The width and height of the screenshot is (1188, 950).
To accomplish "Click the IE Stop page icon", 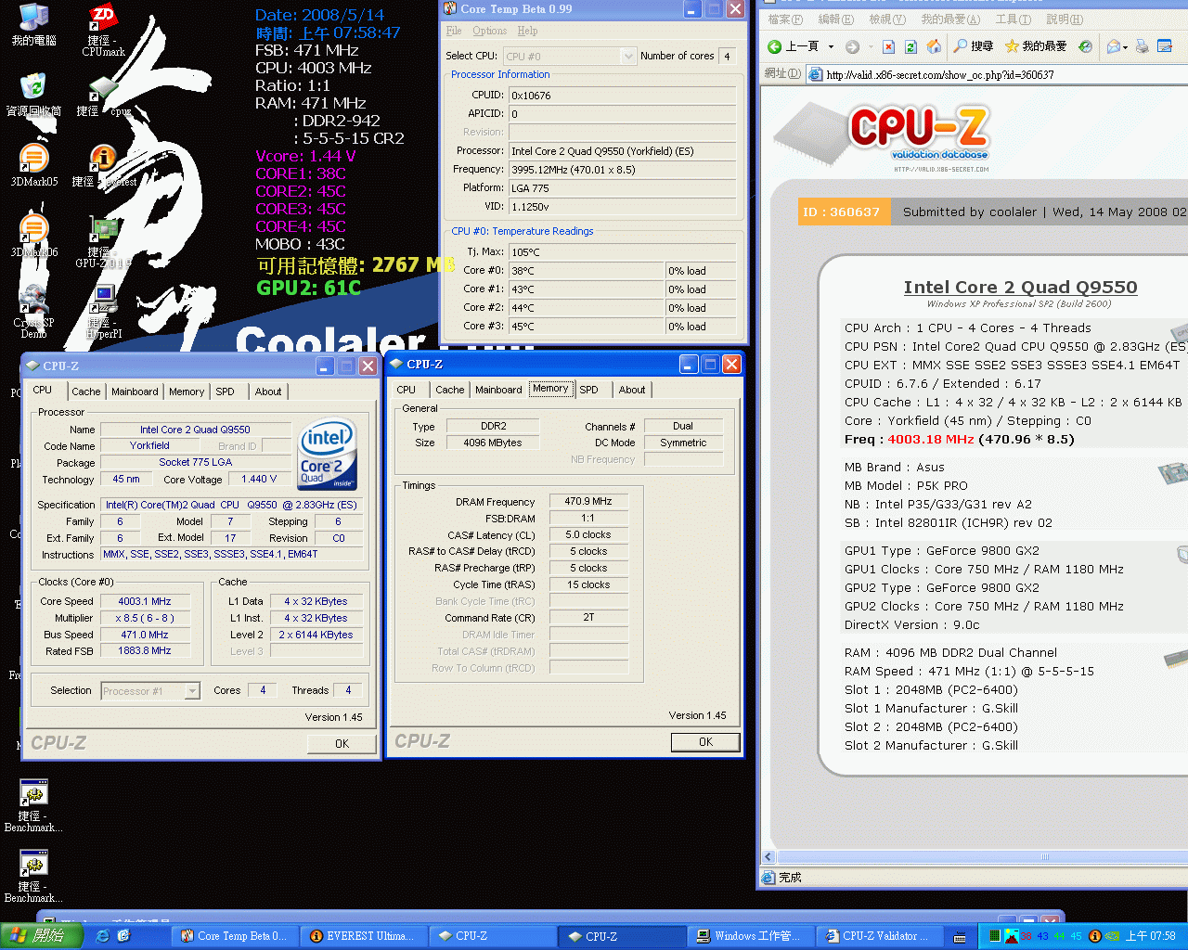I will [888, 46].
